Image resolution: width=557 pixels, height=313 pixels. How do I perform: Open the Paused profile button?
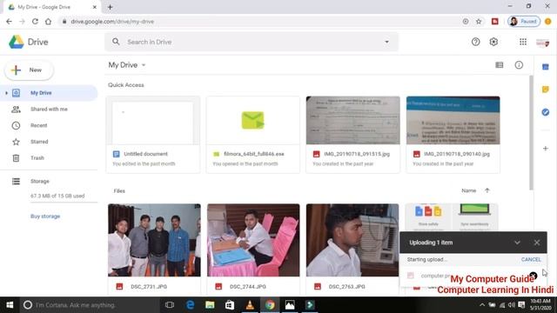[x=524, y=22]
